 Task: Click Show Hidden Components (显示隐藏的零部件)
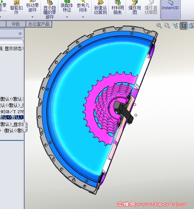[x=50, y=9]
